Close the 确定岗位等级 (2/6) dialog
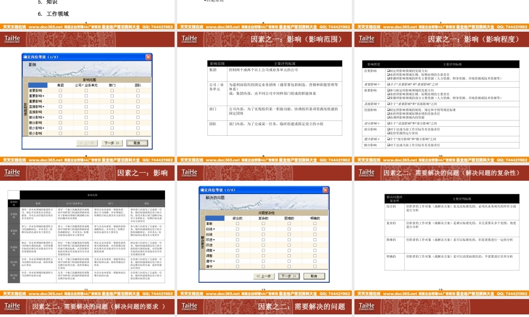 click(325, 190)
